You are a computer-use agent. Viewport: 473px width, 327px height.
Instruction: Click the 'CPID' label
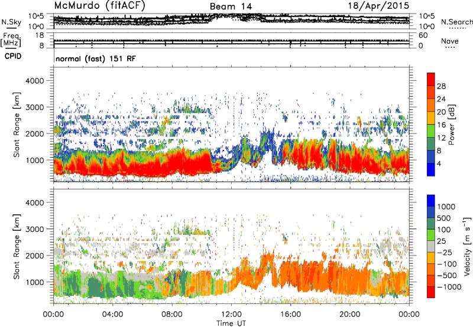tap(13, 56)
